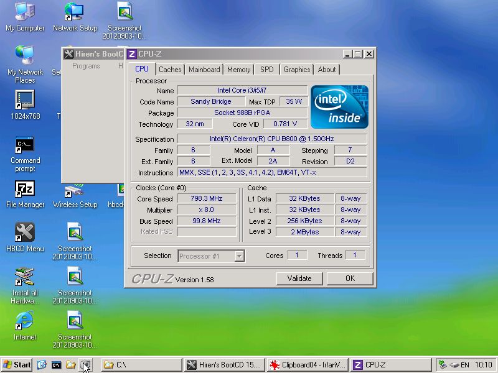This screenshot has width=498, height=373.
Task: Click the Bus Speed value 99.8 MHz
Action: click(x=207, y=221)
